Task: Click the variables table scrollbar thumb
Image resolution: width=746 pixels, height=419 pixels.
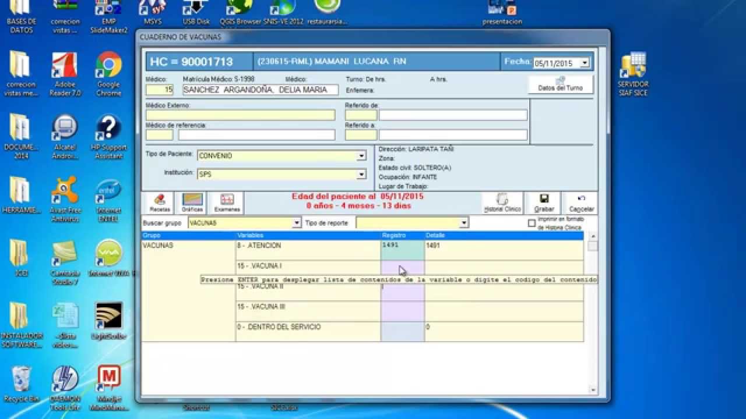Action: [x=593, y=246]
